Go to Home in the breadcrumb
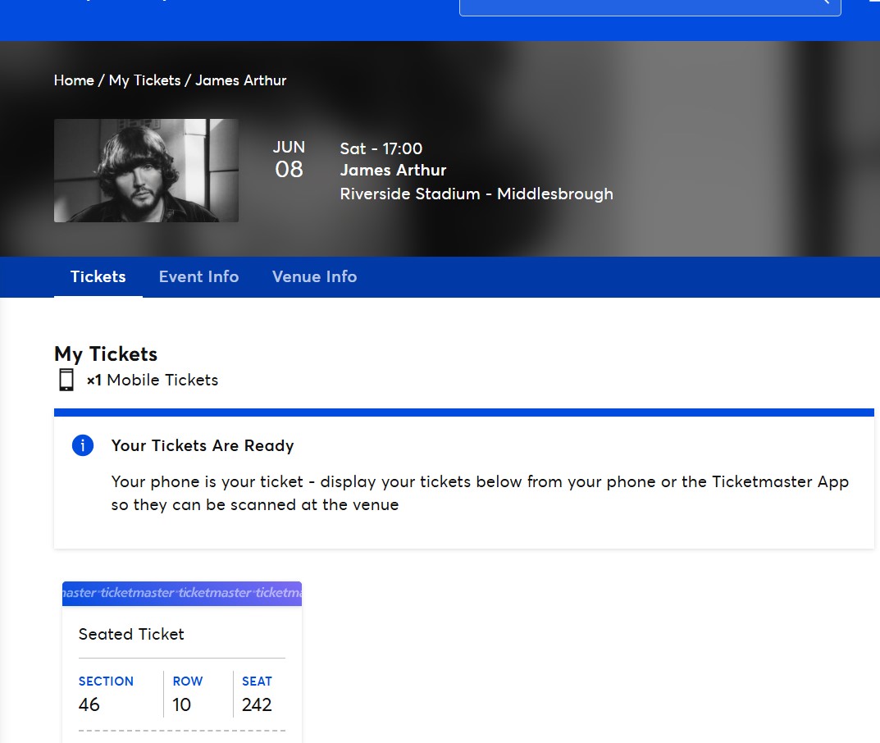 point(74,80)
